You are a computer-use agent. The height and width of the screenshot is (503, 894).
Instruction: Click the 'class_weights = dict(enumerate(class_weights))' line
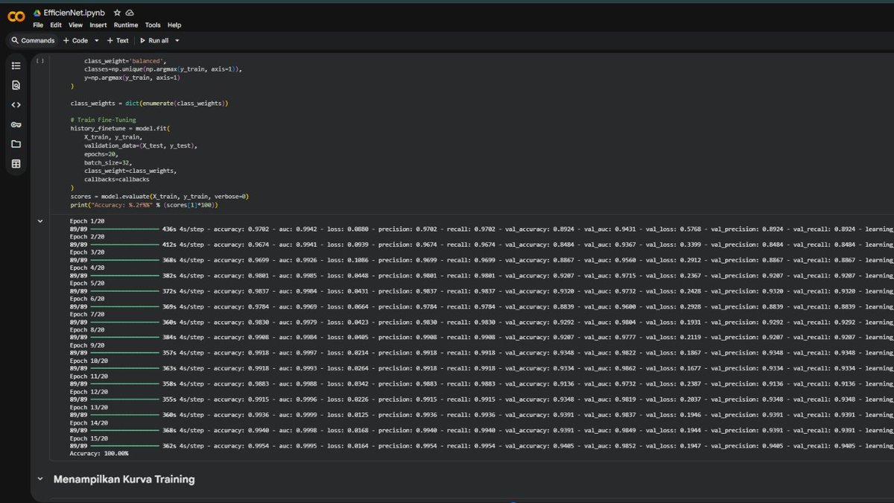pos(149,103)
